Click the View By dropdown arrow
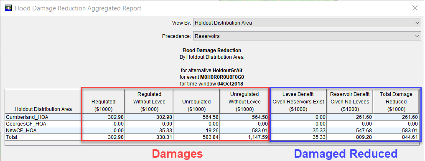 pos(417,23)
